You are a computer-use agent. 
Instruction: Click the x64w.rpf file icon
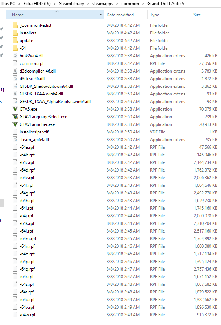tap(15, 315)
